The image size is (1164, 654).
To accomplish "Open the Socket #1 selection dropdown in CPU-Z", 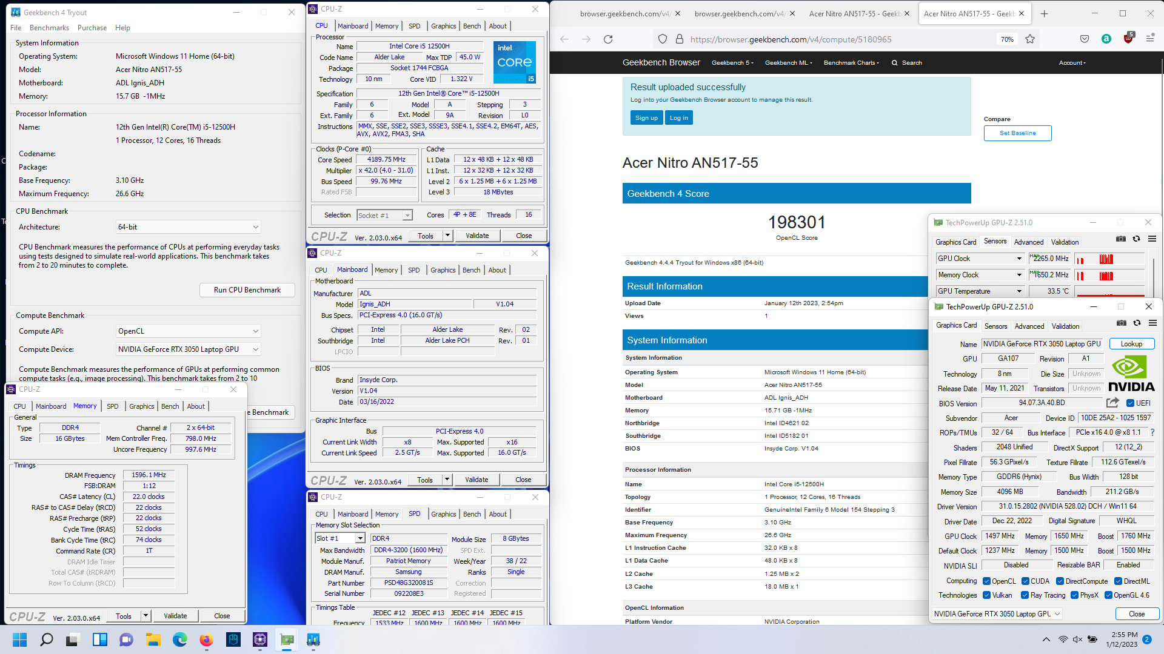I will (x=384, y=216).
